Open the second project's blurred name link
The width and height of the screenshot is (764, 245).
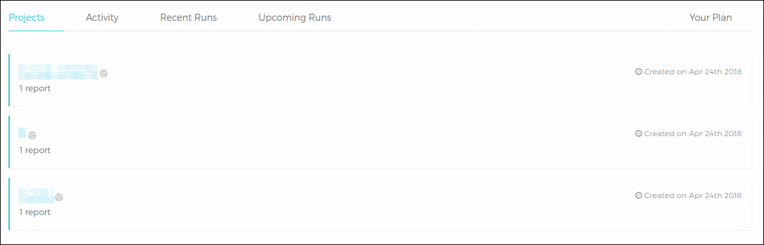tap(22, 133)
